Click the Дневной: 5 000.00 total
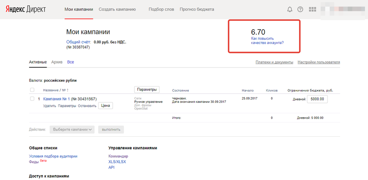The image size is (368, 180). point(310,118)
